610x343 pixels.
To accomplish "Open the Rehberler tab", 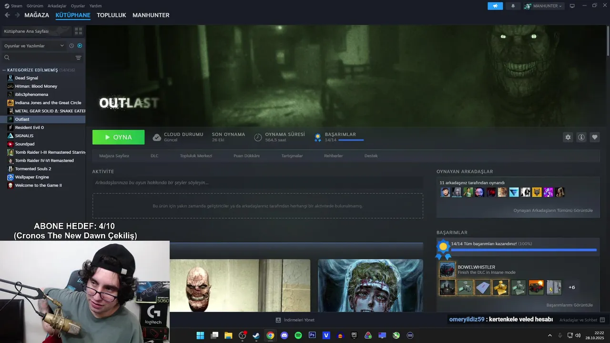I will (333, 156).
